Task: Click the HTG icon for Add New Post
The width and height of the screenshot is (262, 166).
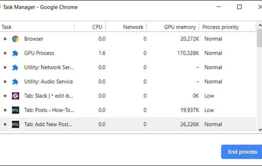Action: click(15, 124)
